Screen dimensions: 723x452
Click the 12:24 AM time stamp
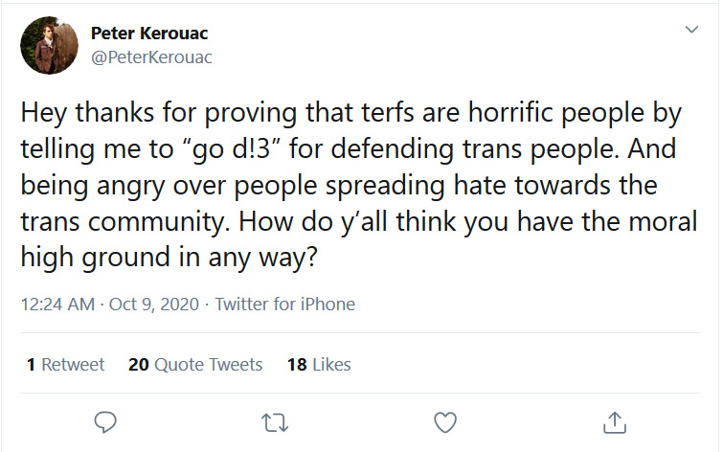57,305
